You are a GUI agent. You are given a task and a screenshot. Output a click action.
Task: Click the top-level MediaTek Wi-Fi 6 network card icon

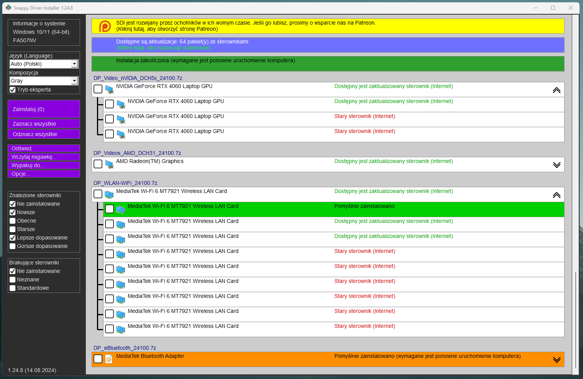point(109,194)
